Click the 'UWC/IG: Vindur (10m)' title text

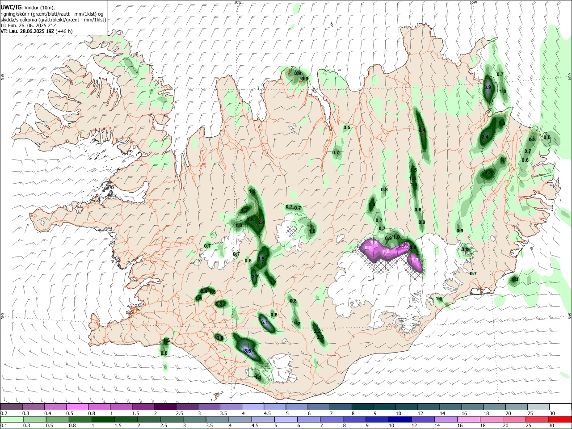(x=27, y=8)
